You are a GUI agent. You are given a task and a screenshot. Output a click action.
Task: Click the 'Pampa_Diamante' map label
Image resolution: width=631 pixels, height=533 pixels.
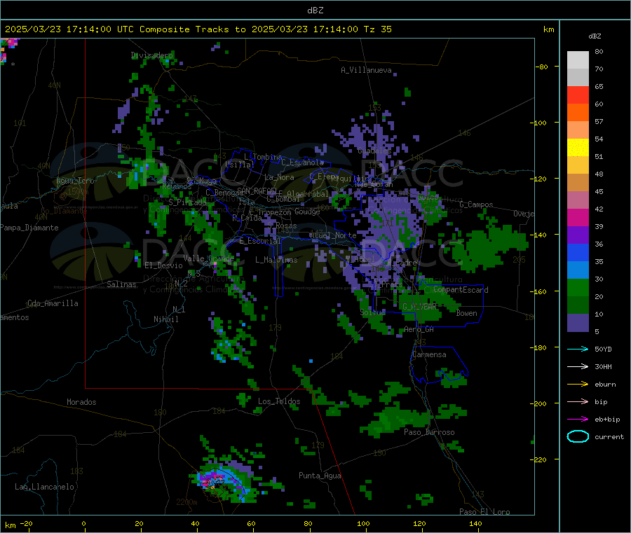29,228
